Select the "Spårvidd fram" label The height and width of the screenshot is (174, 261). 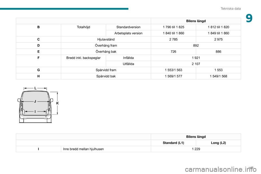coord(106,70)
